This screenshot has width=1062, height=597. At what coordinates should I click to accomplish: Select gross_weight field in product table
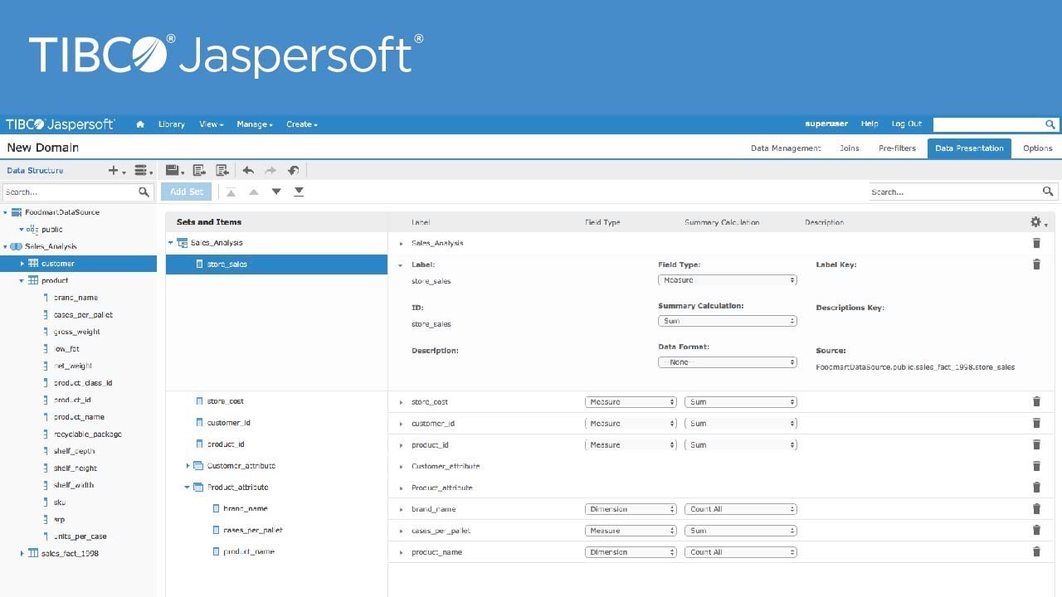pyautogui.click(x=77, y=332)
